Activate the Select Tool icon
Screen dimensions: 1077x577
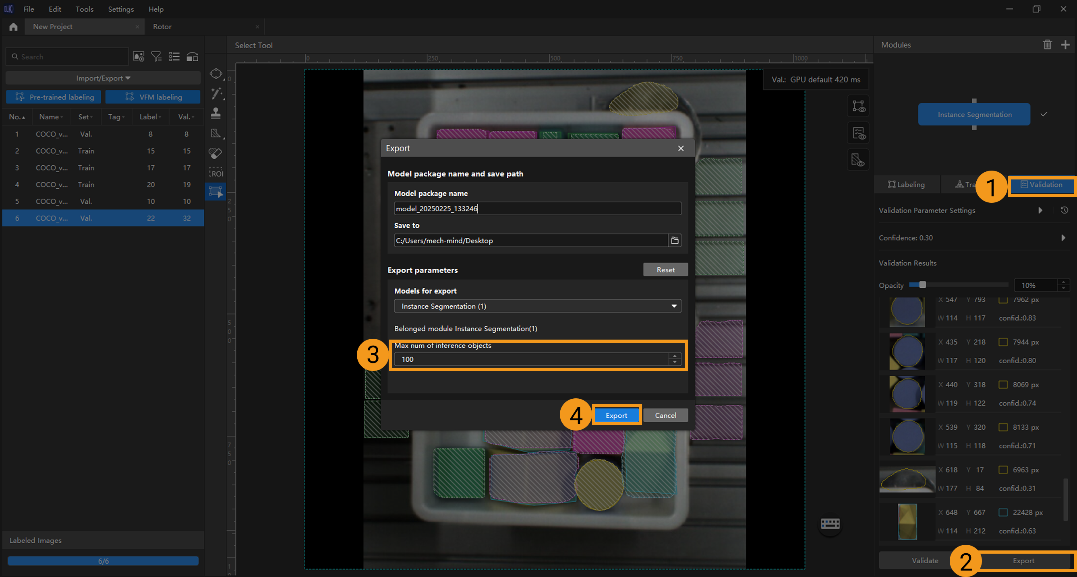pyautogui.click(x=216, y=192)
